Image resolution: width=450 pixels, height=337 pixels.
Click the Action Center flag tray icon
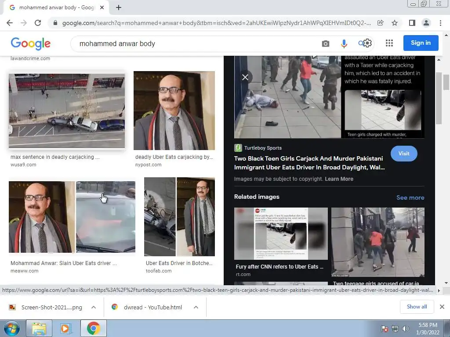385,328
